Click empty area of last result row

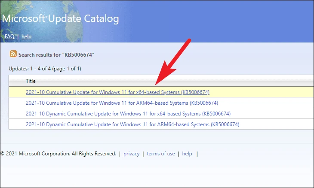(276, 124)
